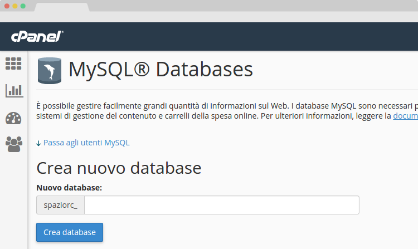Viewport: 418px width, 249px height.
Task: Open the dashboard gauge icon in sidebar
Action: point(13,118)
